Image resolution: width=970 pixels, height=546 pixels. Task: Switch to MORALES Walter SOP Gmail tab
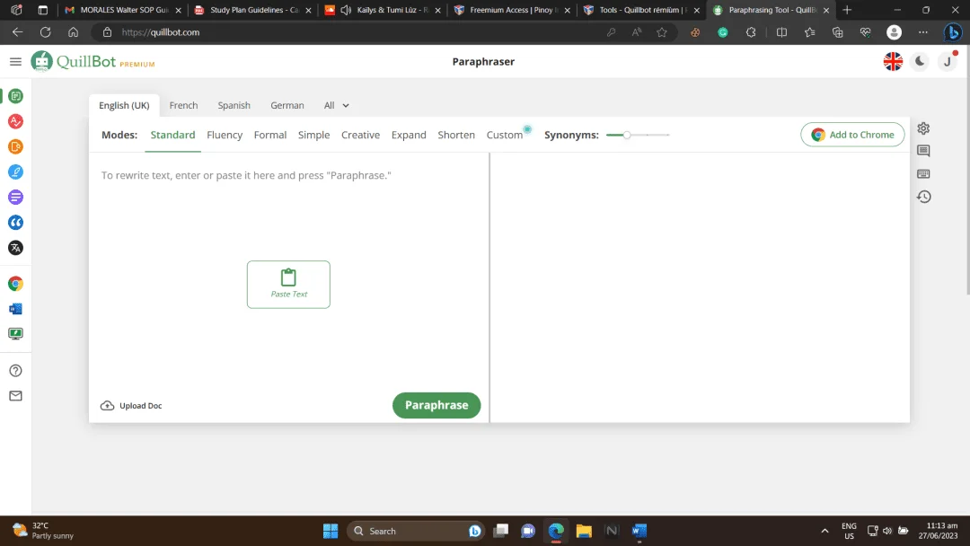click(122, 10)
